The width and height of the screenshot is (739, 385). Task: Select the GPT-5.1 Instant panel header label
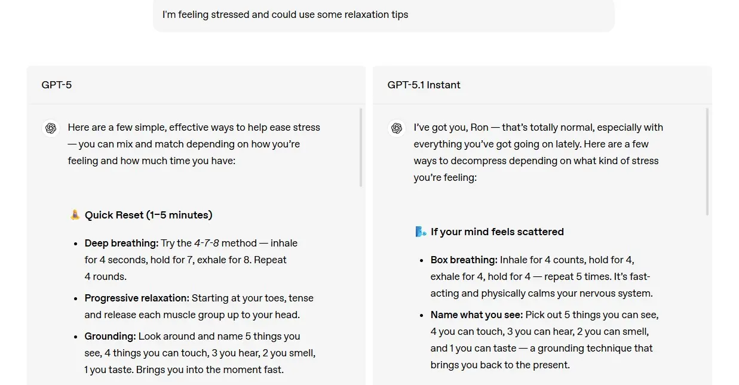coord(424,85)
